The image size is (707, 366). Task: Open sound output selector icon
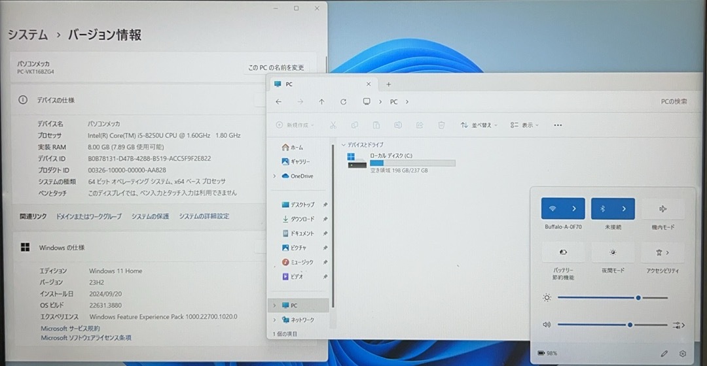(678, 325)
